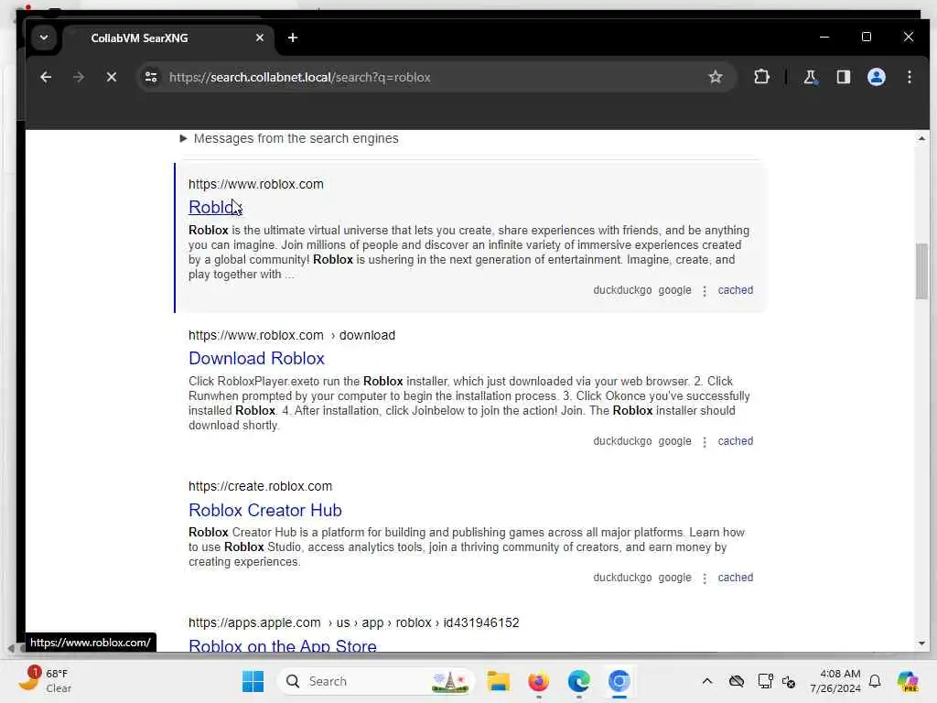937x703 pixels.
Task: Open the tab search dropdown arrow
Action: [44, 38]
